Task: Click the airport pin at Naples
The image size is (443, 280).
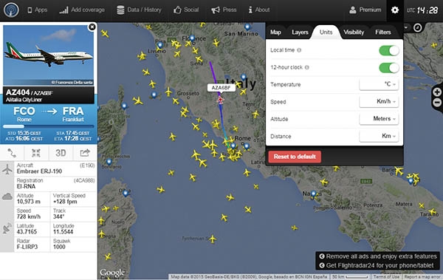Action: 313,194
